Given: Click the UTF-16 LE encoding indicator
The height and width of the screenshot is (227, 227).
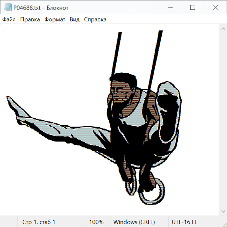Looking at the screenshot, I should [x=184, y=222].
